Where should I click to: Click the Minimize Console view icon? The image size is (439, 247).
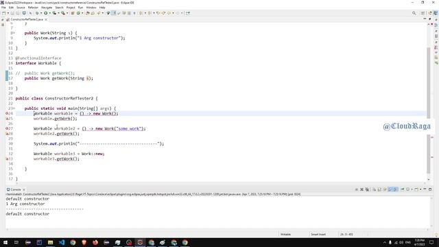point(425,189)
